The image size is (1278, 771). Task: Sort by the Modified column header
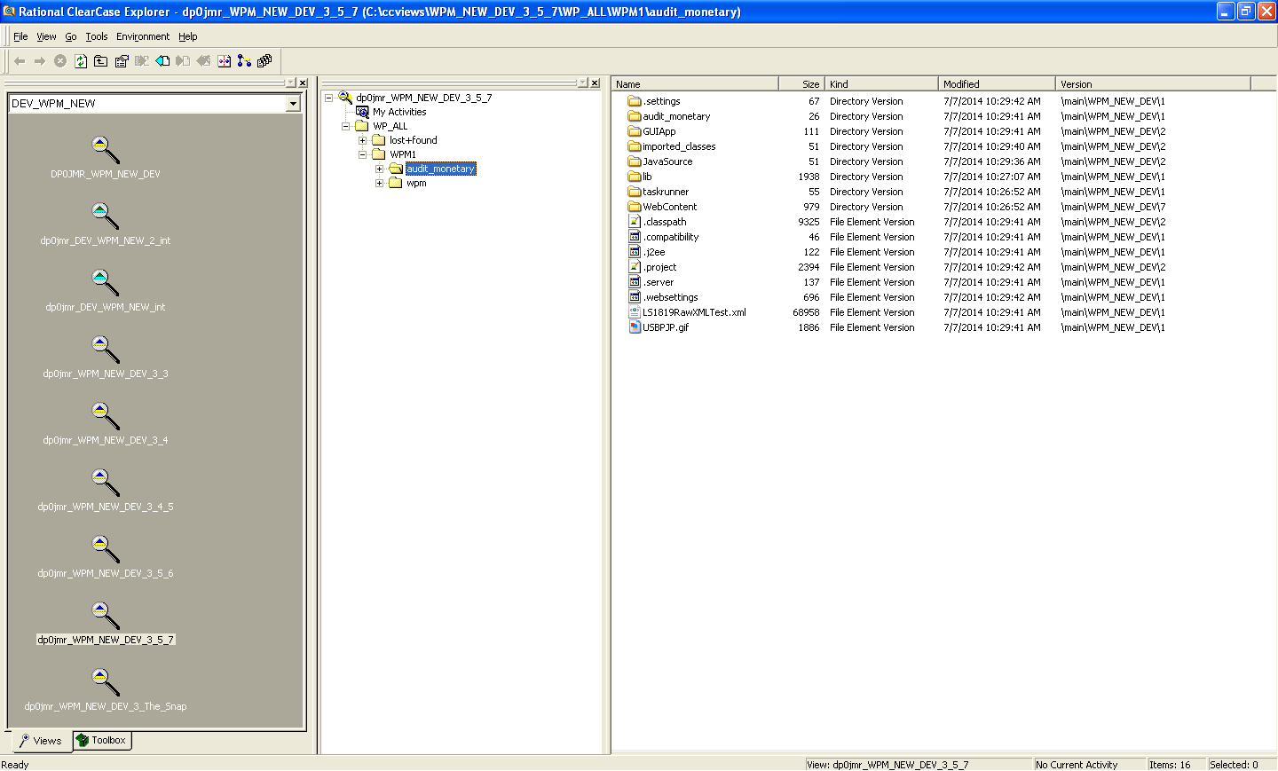click(x=997, y=84)
